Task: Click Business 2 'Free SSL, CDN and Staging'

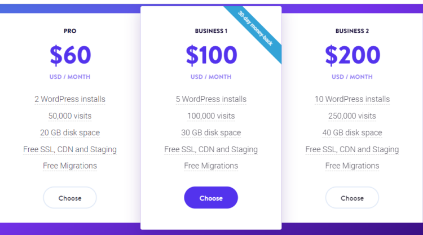Action: 352,149
